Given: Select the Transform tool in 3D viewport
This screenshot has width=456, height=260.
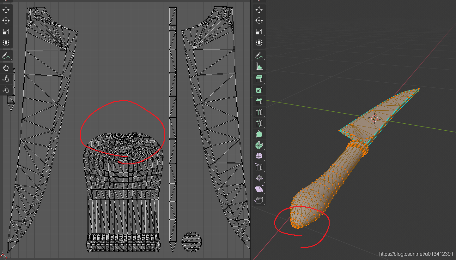Looking at the screenshot, I should (x=259, y=43).
